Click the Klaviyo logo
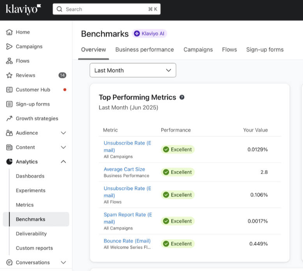The width and height of the screenshot is (303, 271). click(23, 9)
